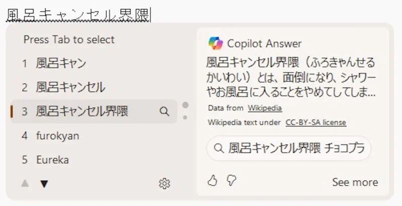Search the suggestion 風呂キャンセル界隈 チョコプラ
This screenshot has width=402, height=206.
coord(295,148)
